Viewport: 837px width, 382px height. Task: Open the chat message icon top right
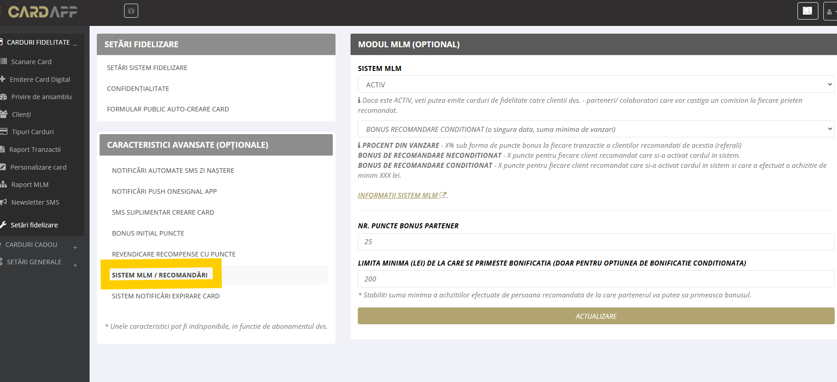(x=807, y=11)
